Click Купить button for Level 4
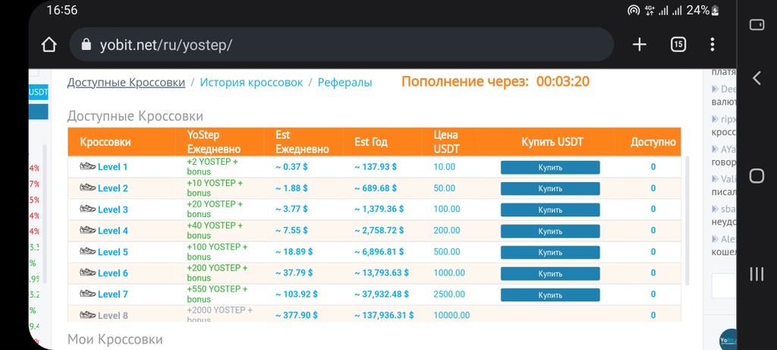Viewport: 777px width, 350px height. [550, 232]
